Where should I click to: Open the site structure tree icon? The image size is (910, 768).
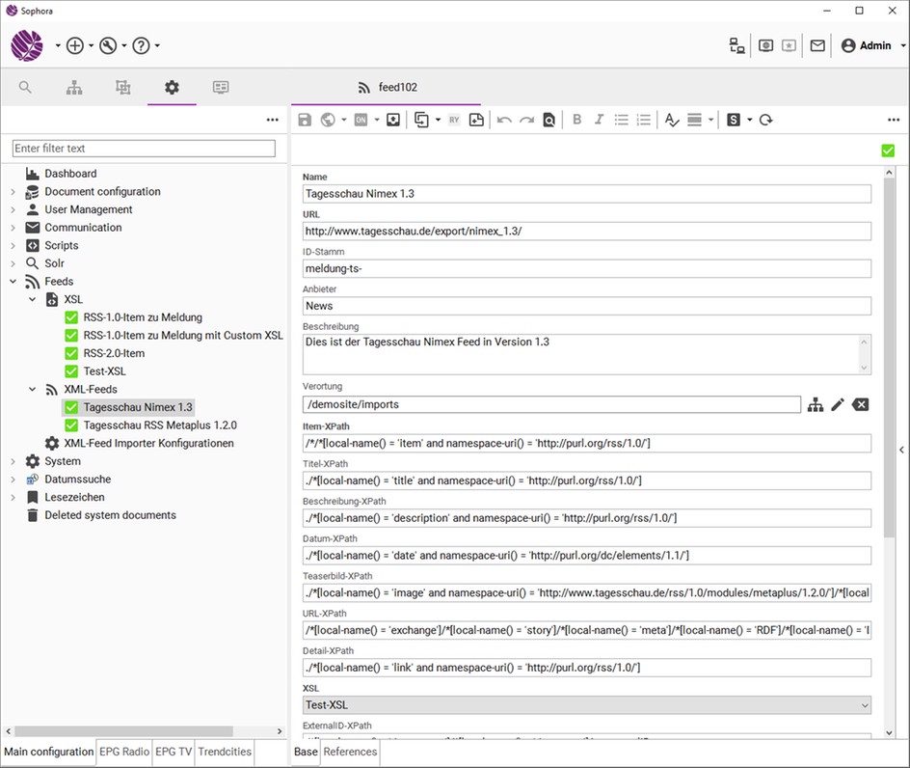click(x=74, y=87)
